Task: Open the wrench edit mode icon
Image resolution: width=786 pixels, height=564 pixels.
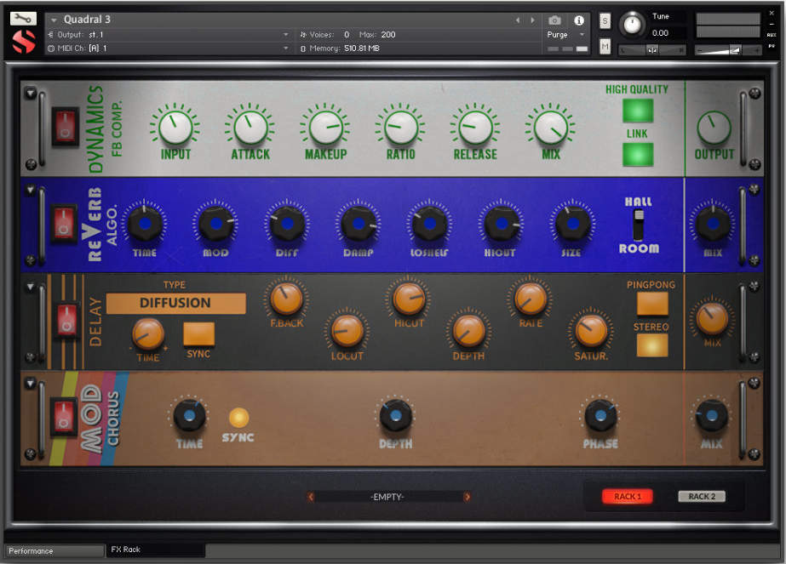Action: 24,18
